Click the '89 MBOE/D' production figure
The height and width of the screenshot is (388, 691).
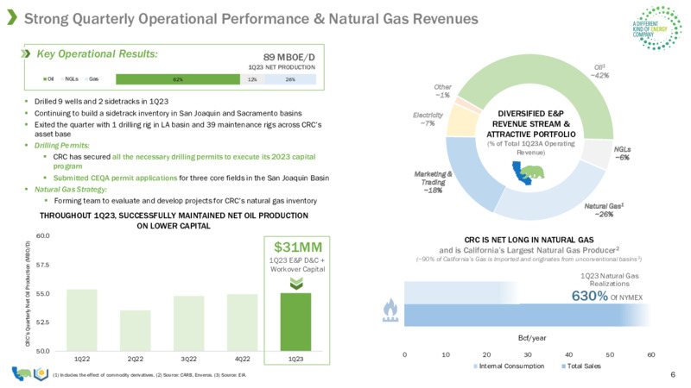(289, 57)
